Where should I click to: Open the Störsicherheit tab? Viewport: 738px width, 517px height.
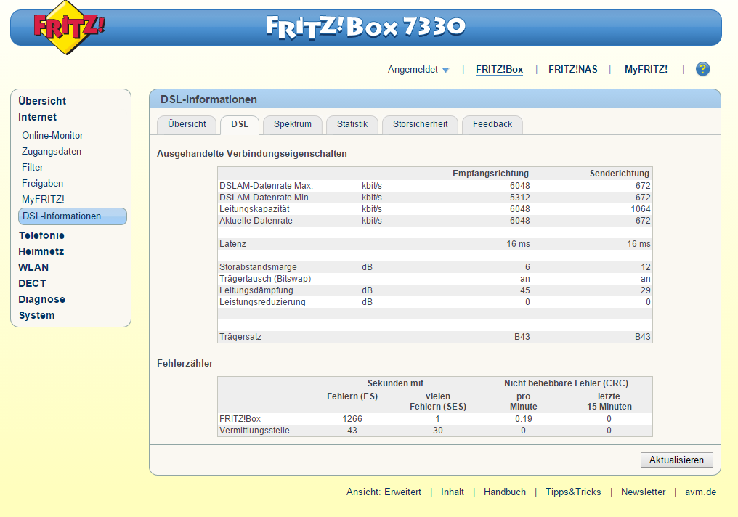tap(421, 124)
